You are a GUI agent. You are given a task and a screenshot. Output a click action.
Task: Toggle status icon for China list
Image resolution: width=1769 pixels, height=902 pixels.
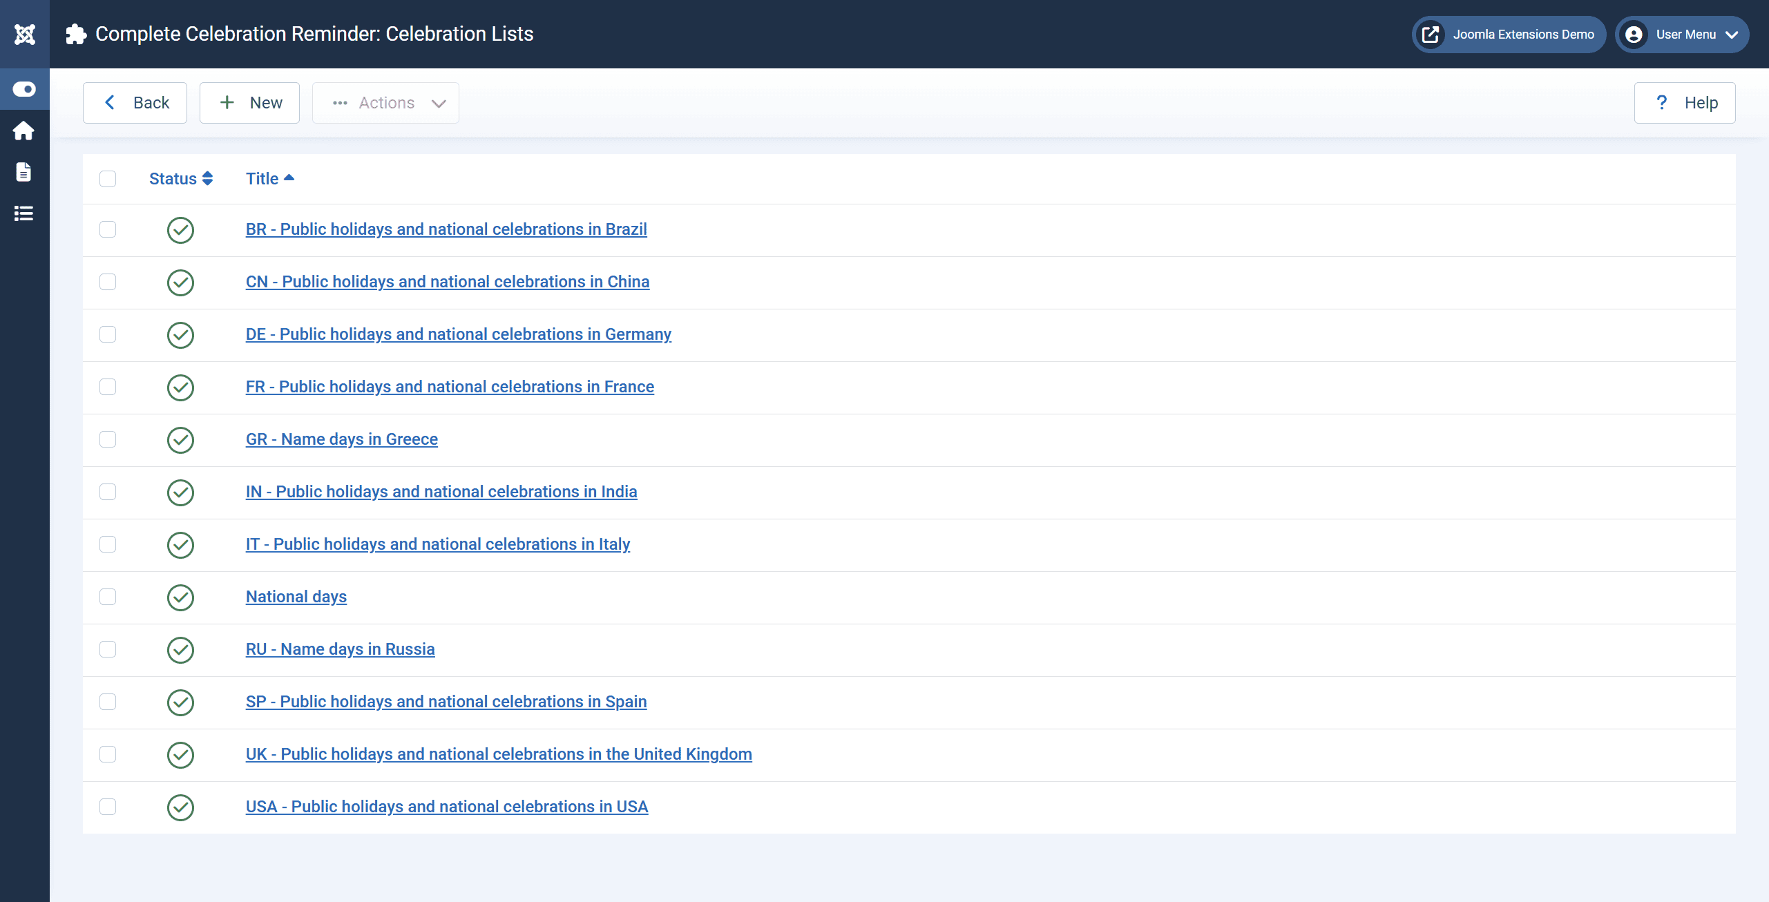coord(180,282)
